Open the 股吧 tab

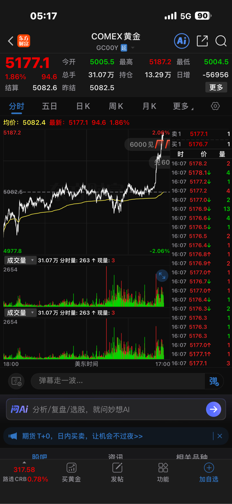click(x=40, y=456)
